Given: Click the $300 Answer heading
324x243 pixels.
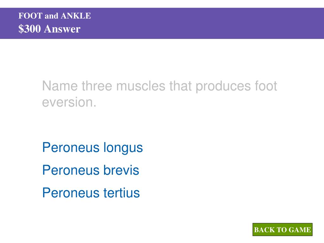Looking at the screenshot, I should point(49,29).
